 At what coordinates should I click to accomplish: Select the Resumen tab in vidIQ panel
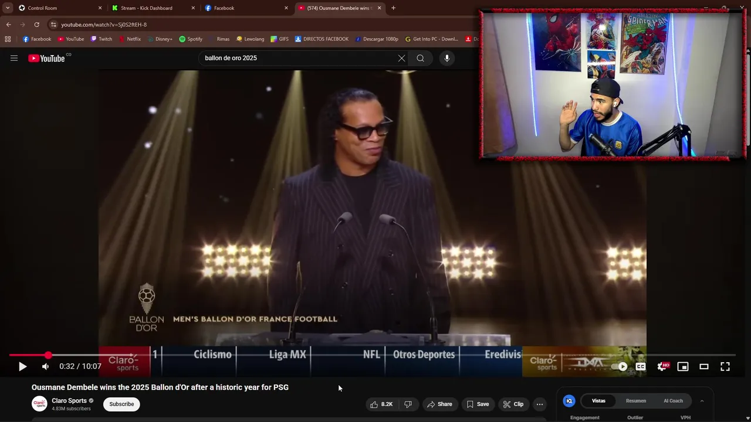tap(636, 401)
